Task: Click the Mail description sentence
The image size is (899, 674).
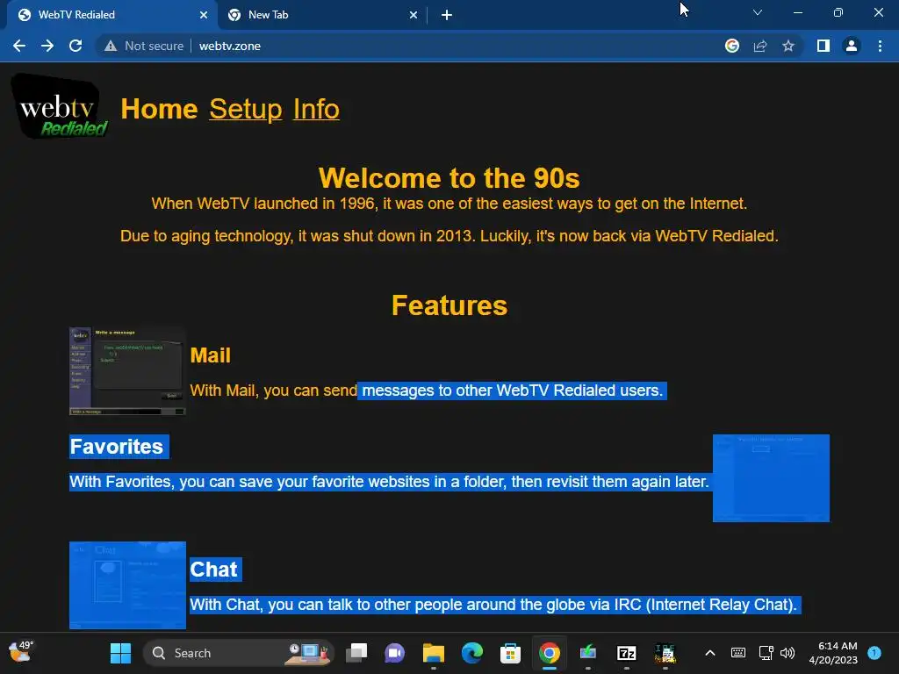Action: [426, 391]
